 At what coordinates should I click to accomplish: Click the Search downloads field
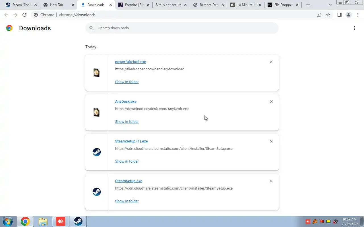pyautogui.click(x=182, y=28)
